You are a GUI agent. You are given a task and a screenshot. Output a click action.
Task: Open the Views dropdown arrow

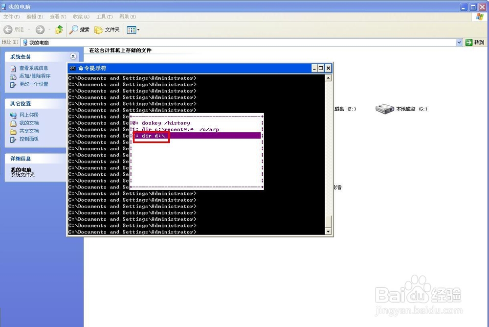click(x=138, y=30)
